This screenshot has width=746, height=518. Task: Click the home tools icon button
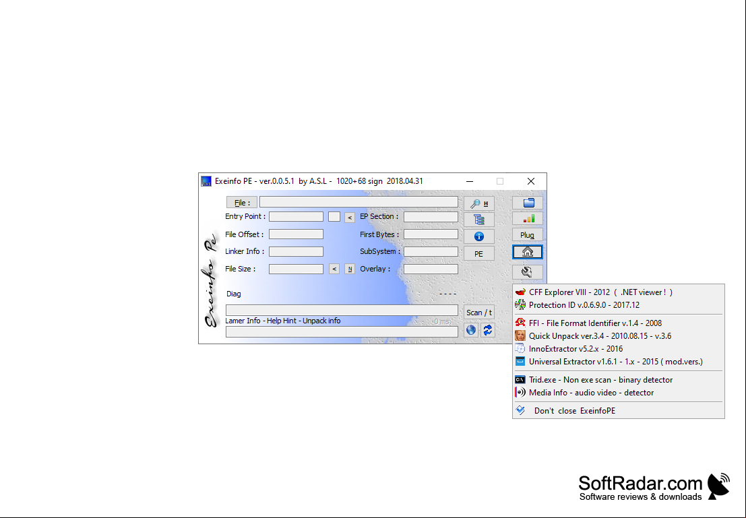[528, 252]
